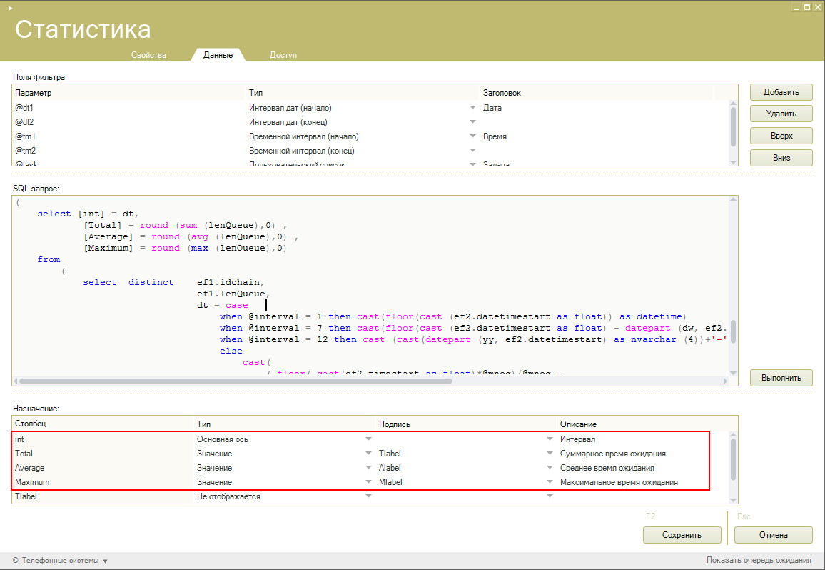Click the small arrow icon in top-left corner
Image resolution: width=825 pixels, height=570 pixels.
pyautogui.click(x=10, y=7)
